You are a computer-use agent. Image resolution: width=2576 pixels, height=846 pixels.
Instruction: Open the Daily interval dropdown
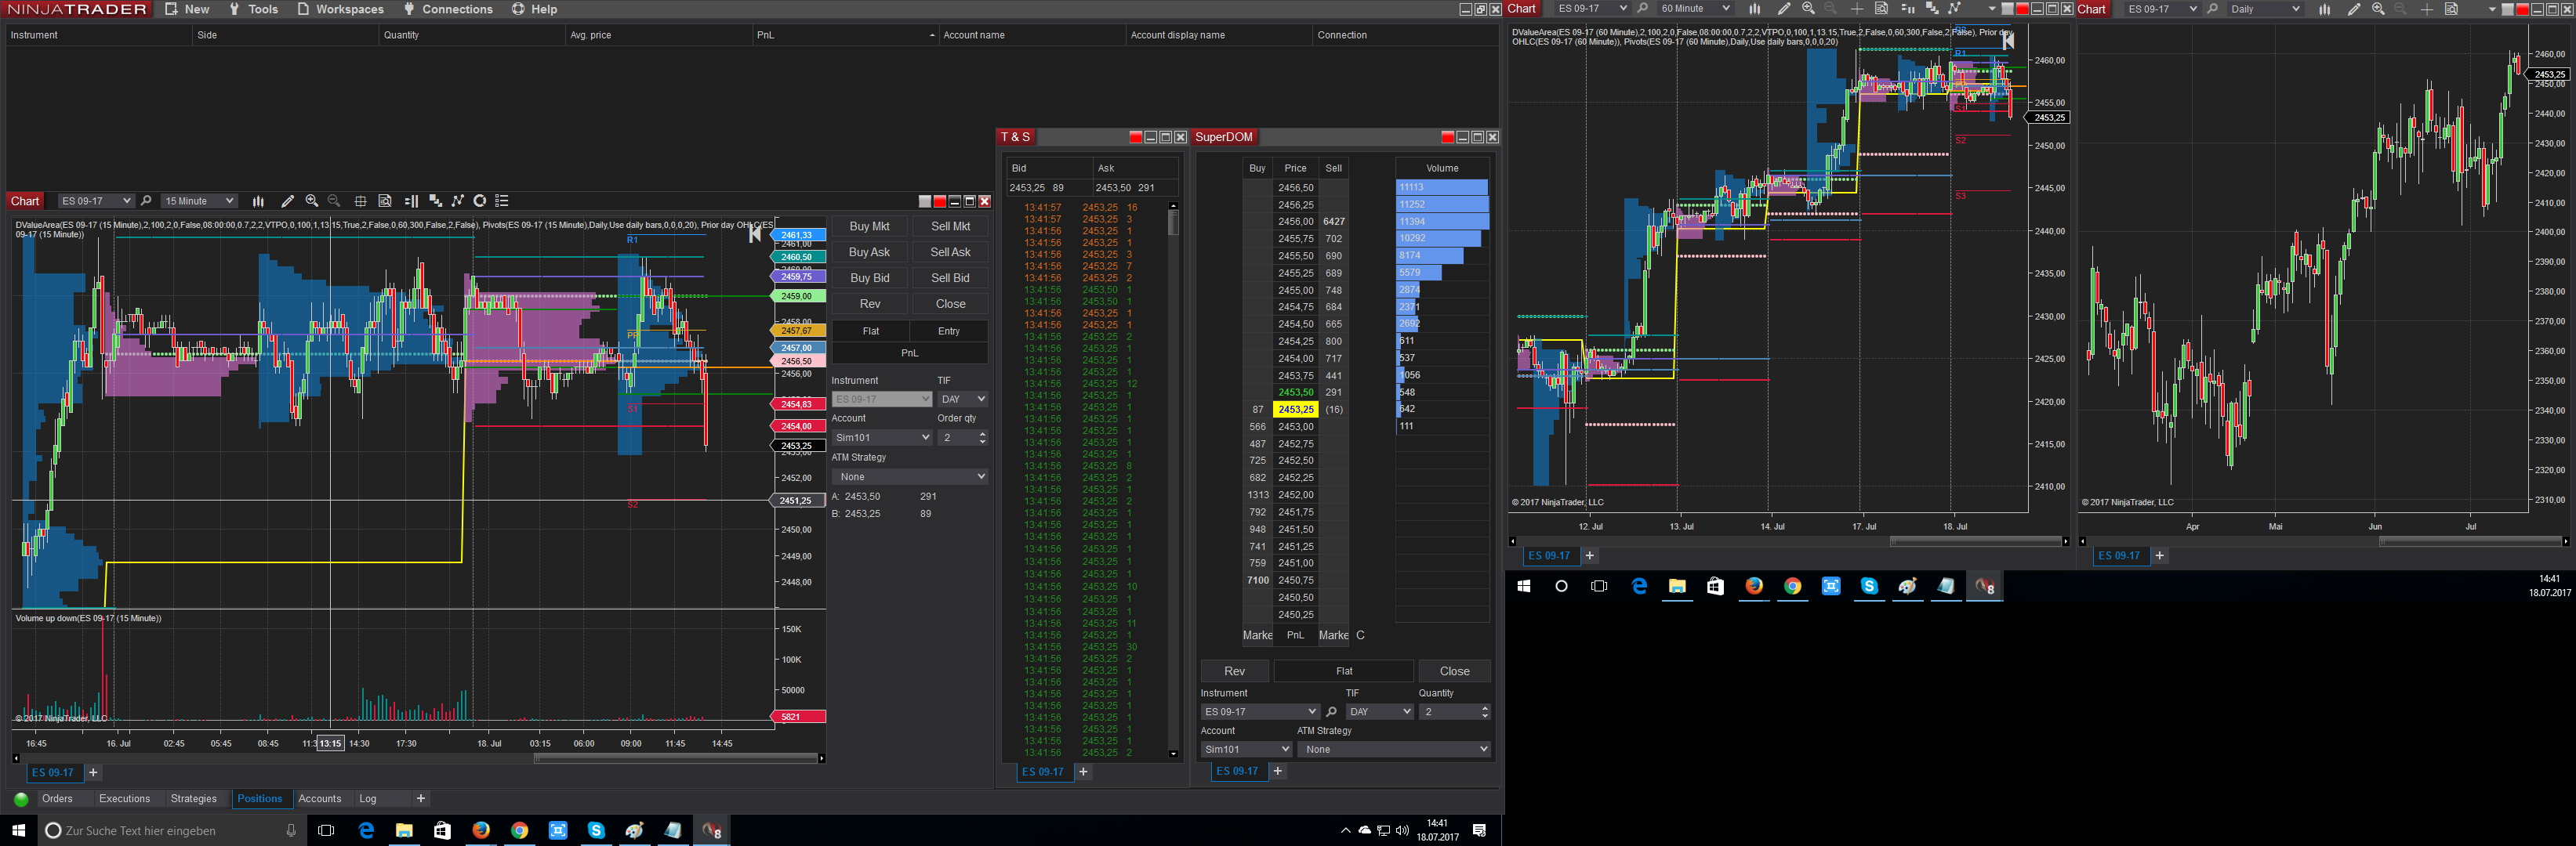pos(2265,9)
